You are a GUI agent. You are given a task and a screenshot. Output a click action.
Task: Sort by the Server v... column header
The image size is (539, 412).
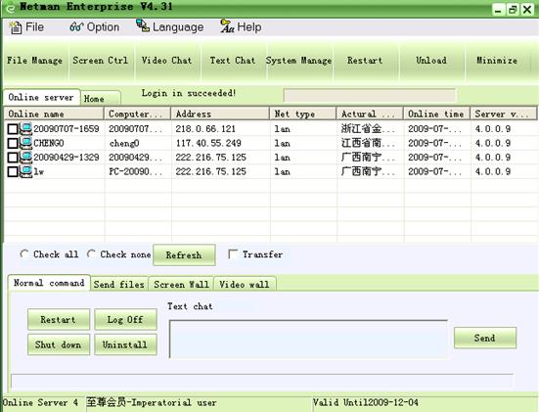(503, 114)
